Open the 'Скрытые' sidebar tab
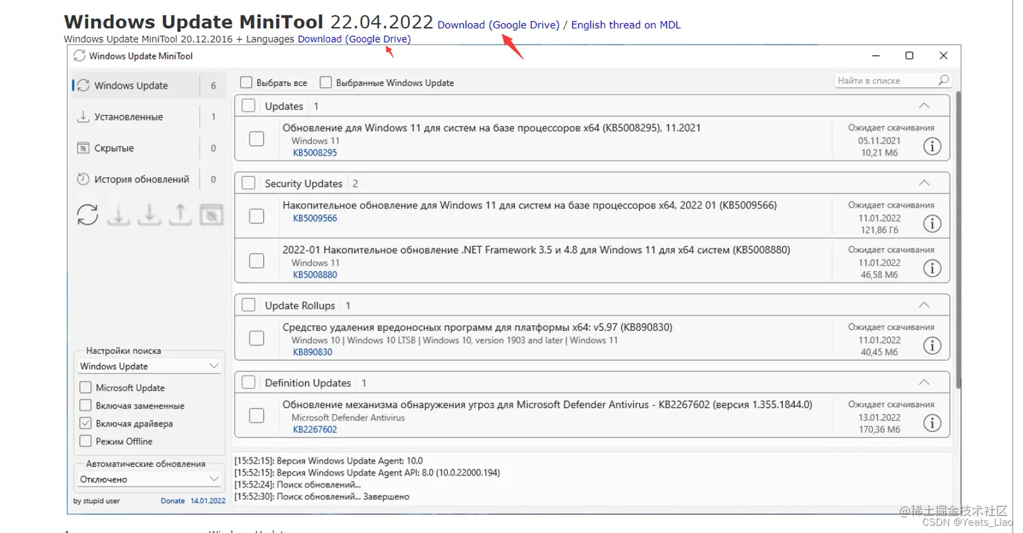1023x533 pixels. (148, 148)
